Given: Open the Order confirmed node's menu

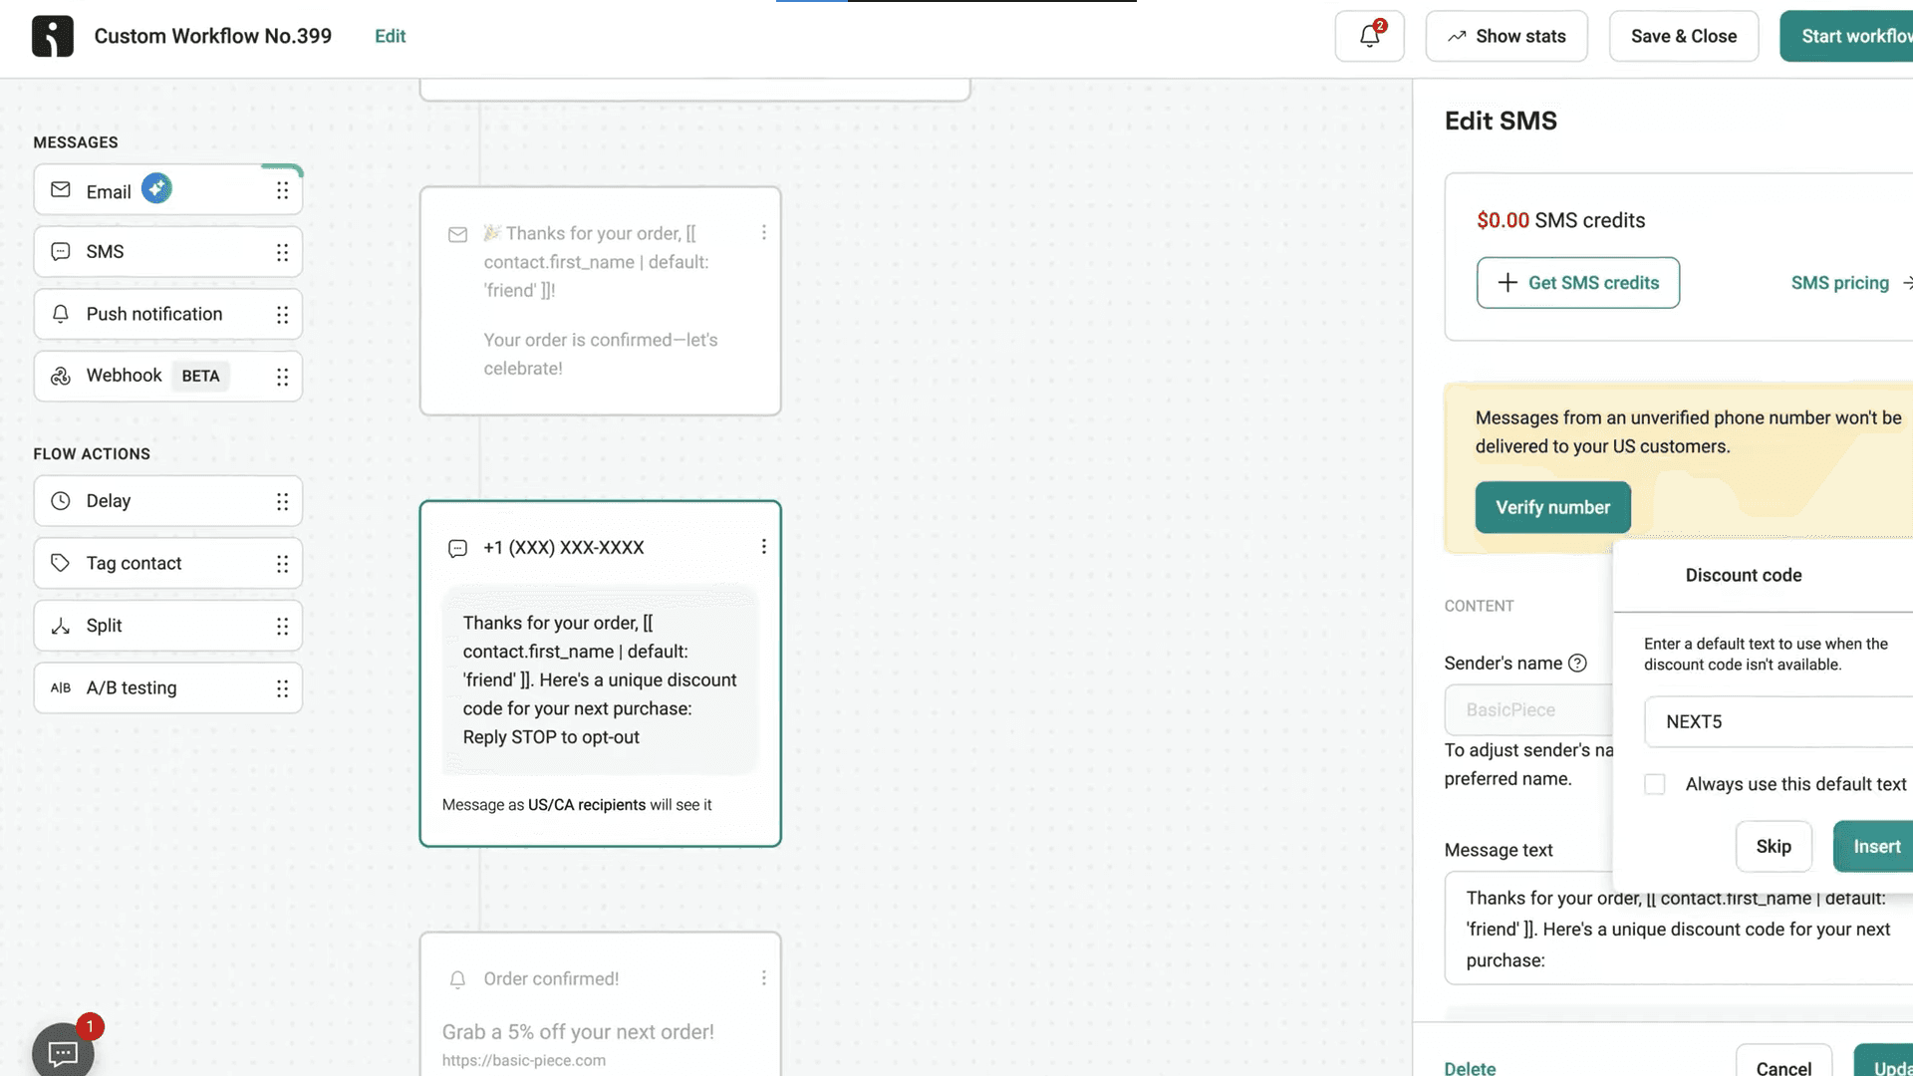Looking at the screenshot, I should coord(764,977).
